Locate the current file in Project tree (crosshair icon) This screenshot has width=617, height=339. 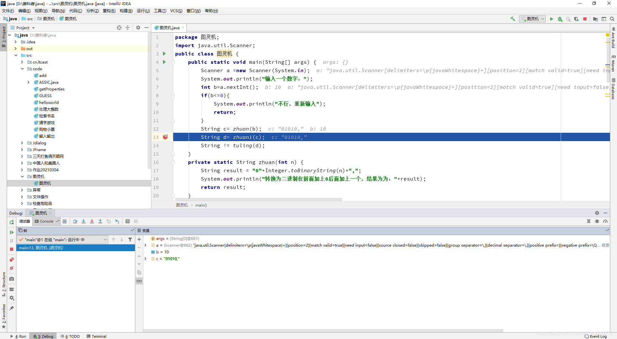pyautogui.click(x=119, y=28)
